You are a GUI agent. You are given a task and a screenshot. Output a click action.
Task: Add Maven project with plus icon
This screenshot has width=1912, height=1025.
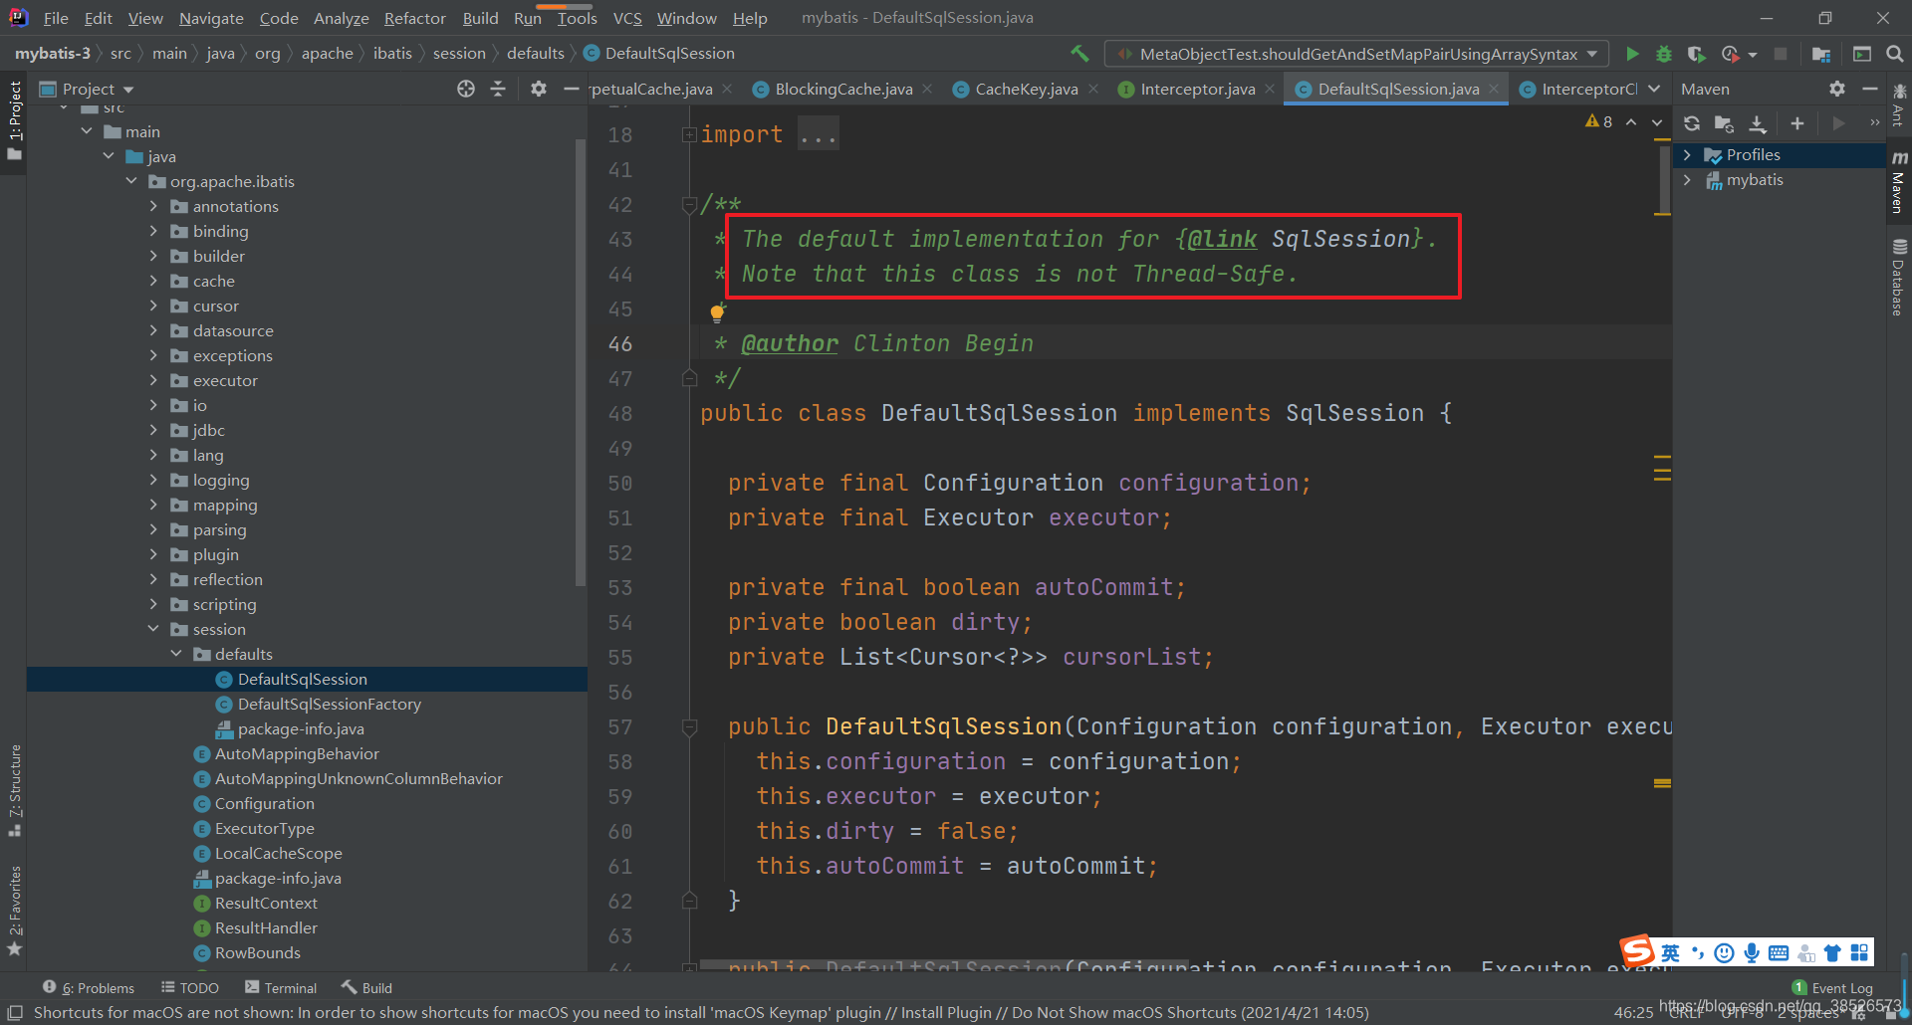1797,123
